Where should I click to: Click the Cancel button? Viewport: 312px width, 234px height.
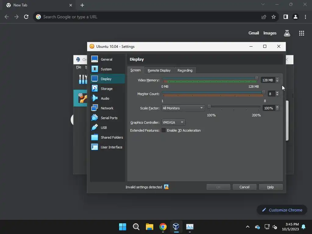click(x=244, y=187)
